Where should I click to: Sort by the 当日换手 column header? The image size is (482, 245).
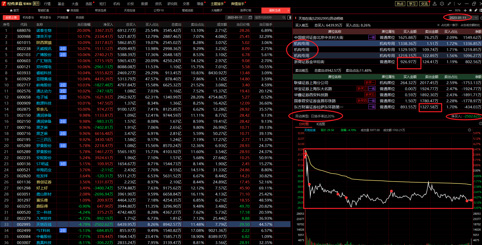(x=266, y=24)
